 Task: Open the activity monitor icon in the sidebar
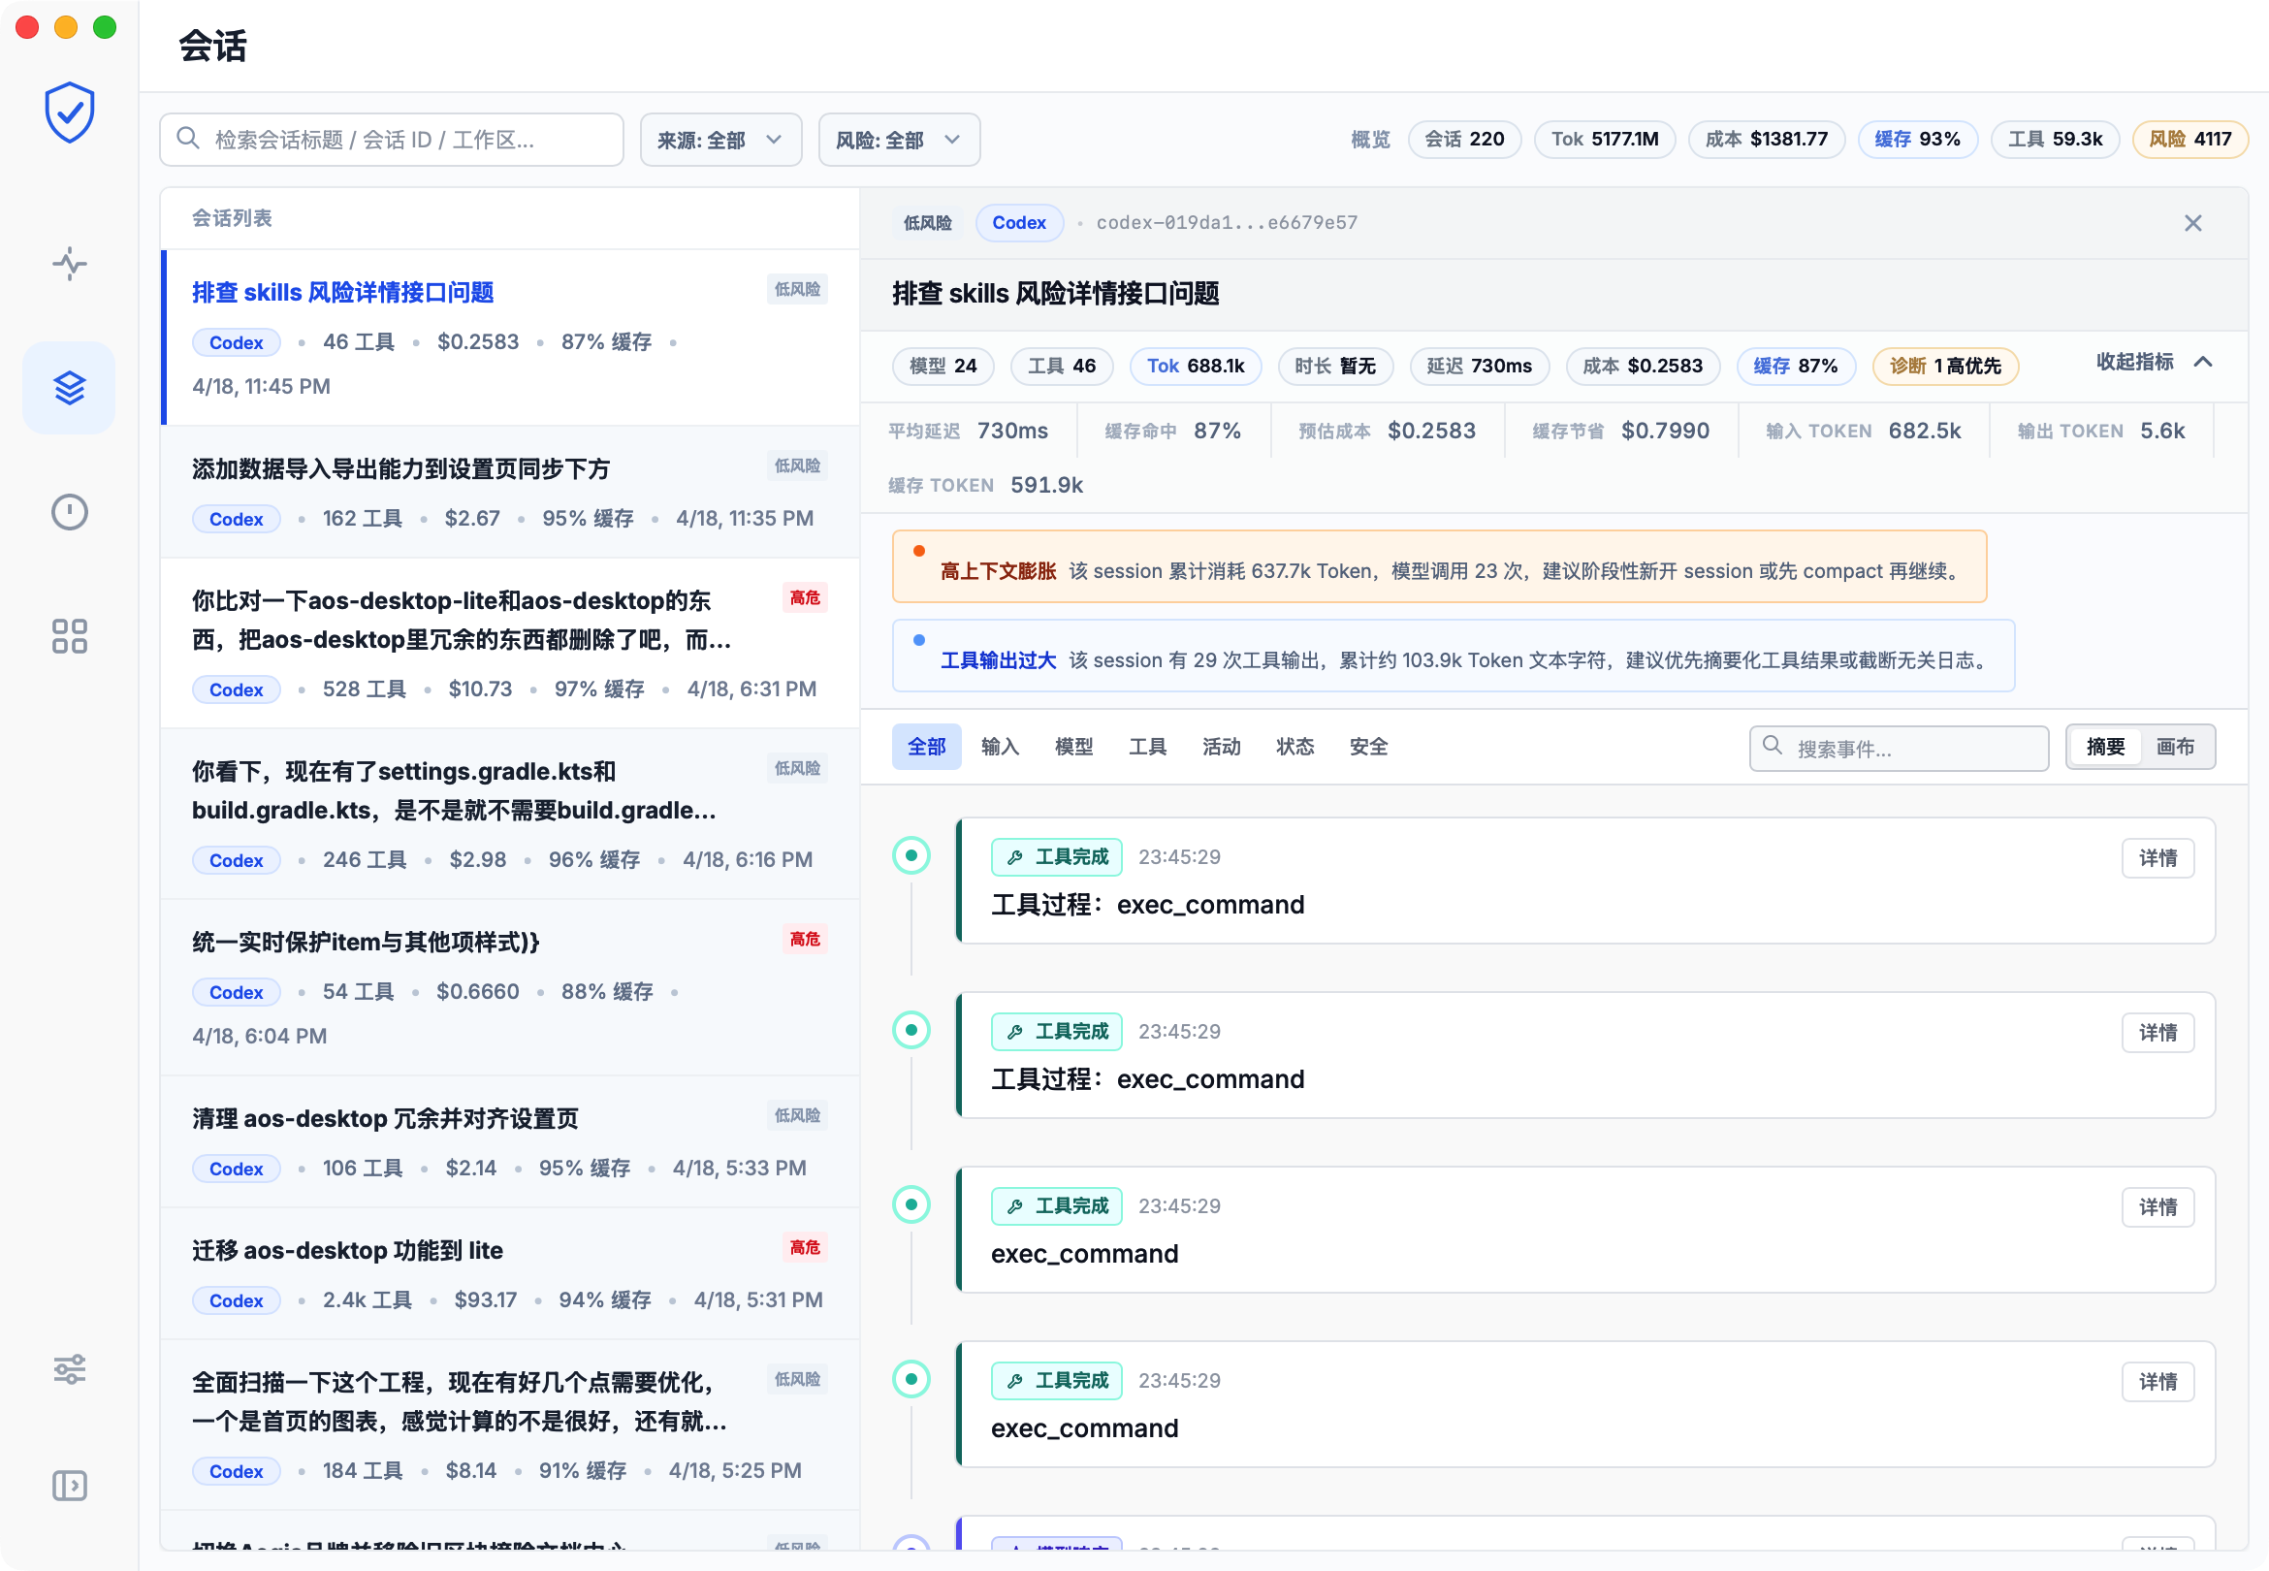(x=69, y=264)
